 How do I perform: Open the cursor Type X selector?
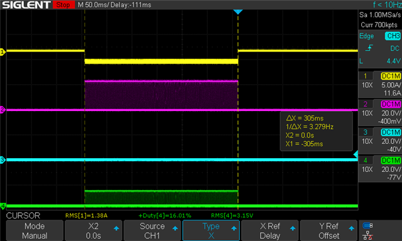point(211,231)
